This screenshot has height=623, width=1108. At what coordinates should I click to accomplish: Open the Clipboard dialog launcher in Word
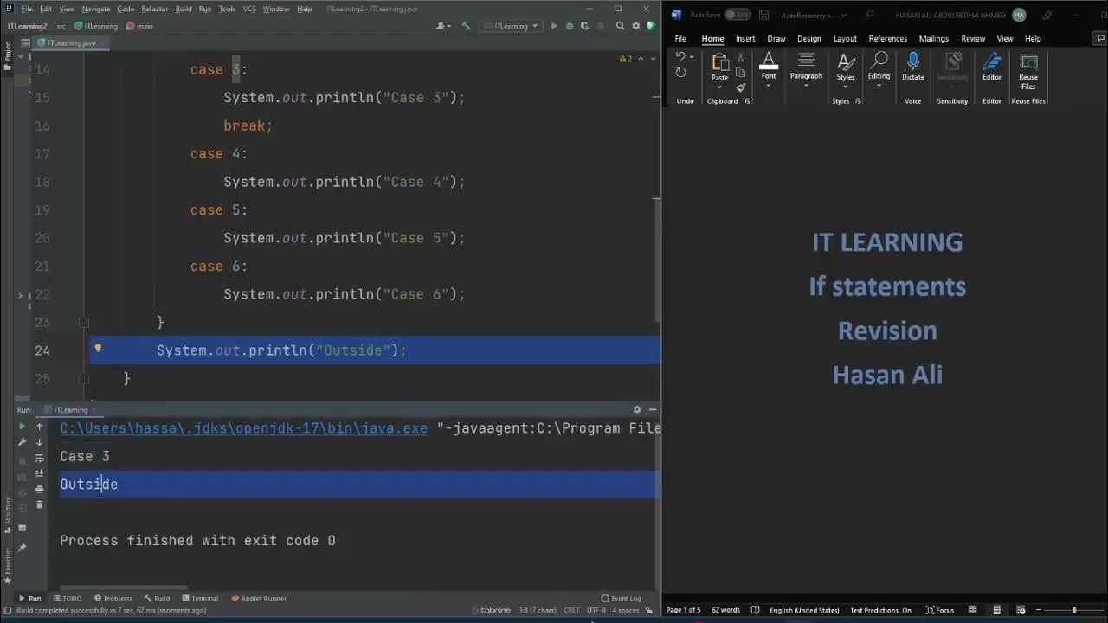coord(748,101)
